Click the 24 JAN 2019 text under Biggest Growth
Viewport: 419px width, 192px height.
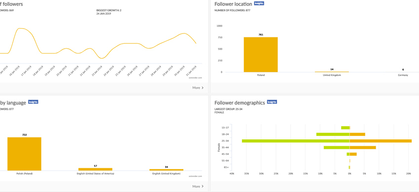click(104, 14)
